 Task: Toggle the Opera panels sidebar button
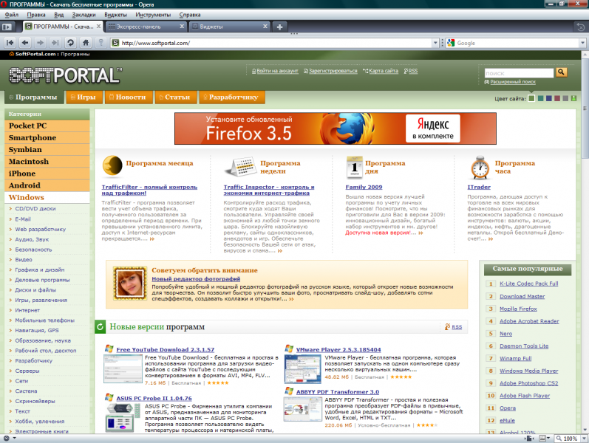7,27
